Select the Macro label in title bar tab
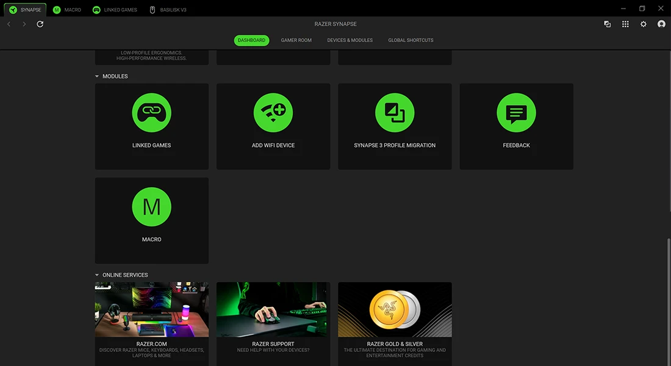The image size is (671, 366). [x=73, y=10]
